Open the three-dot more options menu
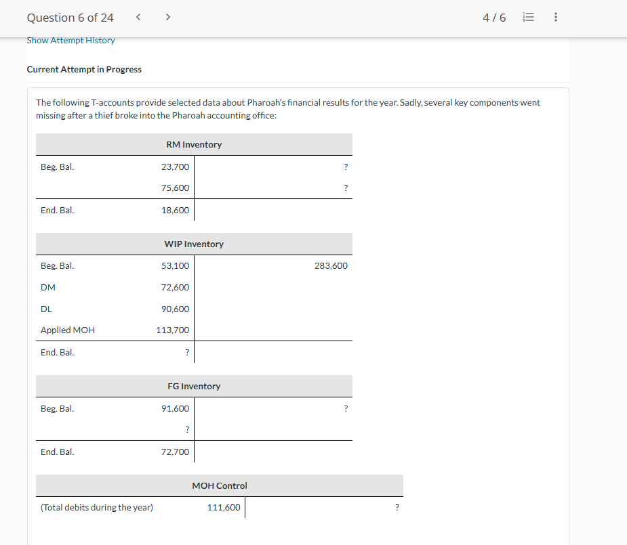The width and height of the screenshot is (627, 545). coord(555,17)
